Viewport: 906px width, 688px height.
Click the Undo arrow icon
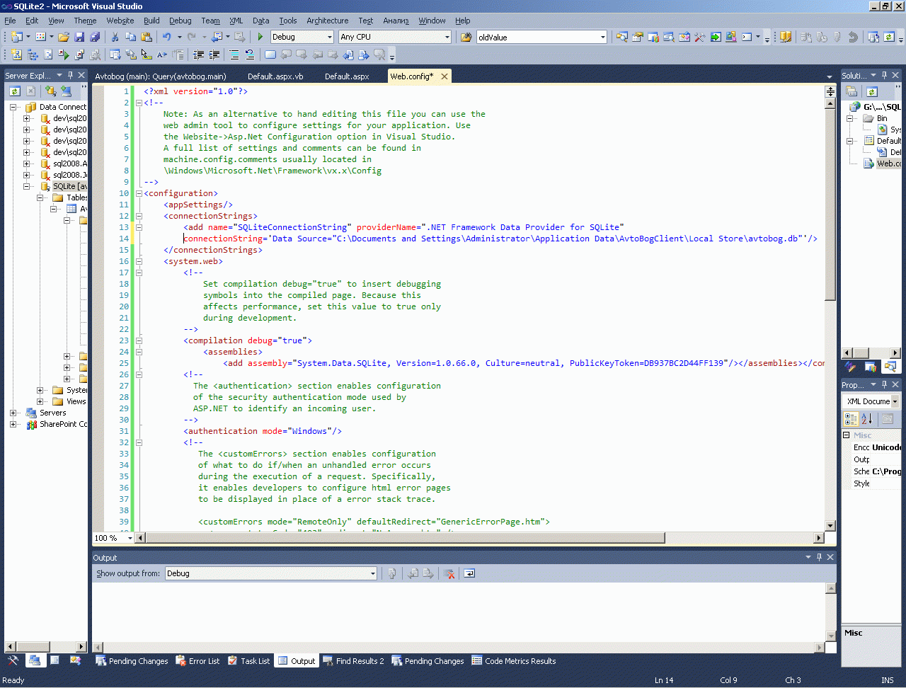pos(166,37)
